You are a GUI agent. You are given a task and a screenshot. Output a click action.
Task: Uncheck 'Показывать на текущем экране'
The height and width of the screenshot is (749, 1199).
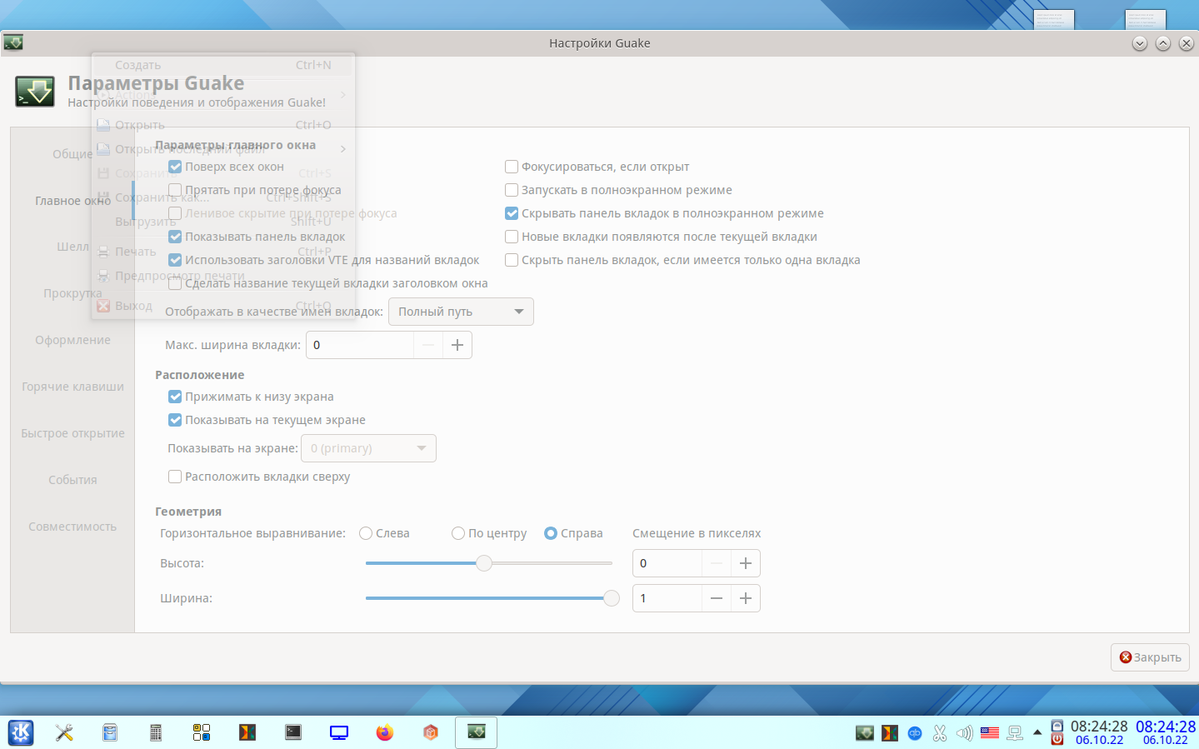(x=175, y=420)
